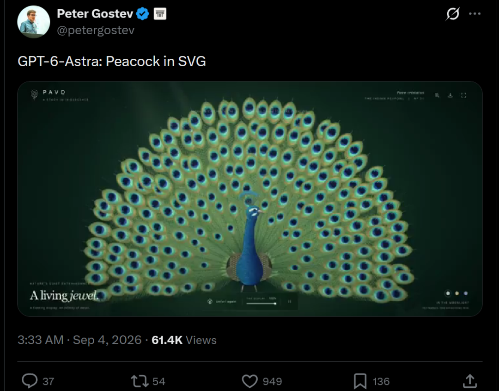Open the Grok slashed-circle icon

pos(452,14)
